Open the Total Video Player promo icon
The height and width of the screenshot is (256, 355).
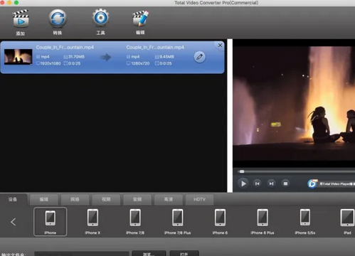point(312,183)
